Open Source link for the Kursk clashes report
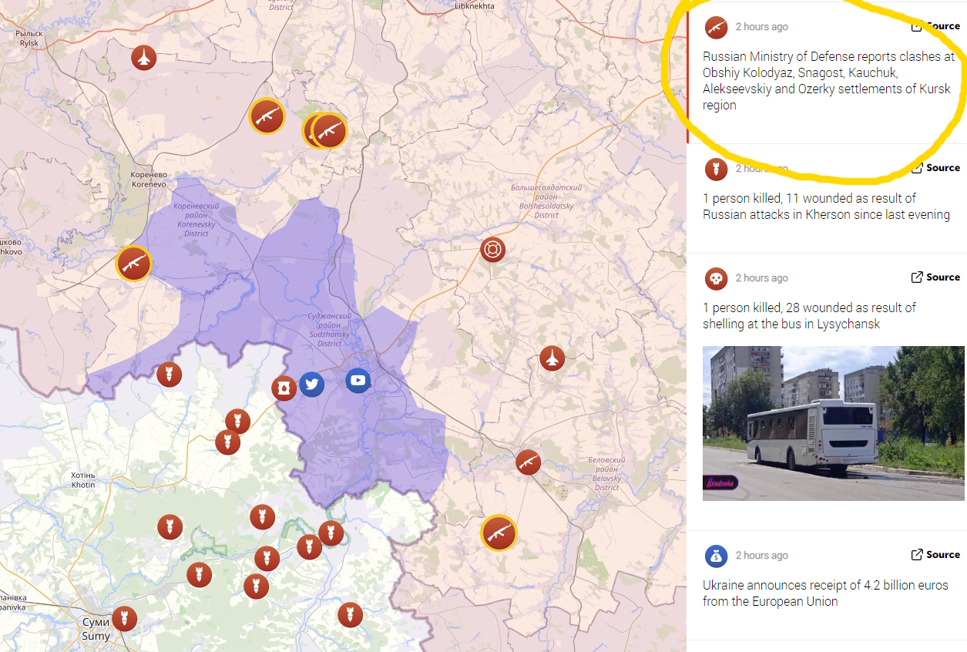Viewport: 967px width, 652px height. (935, 26)
